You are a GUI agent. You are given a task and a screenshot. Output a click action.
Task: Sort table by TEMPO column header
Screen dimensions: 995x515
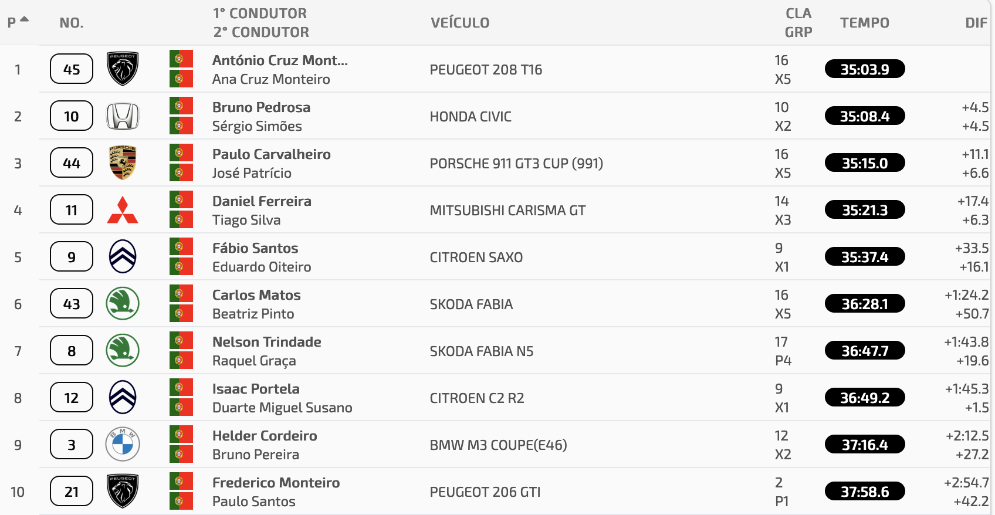[x=865, y=23]
